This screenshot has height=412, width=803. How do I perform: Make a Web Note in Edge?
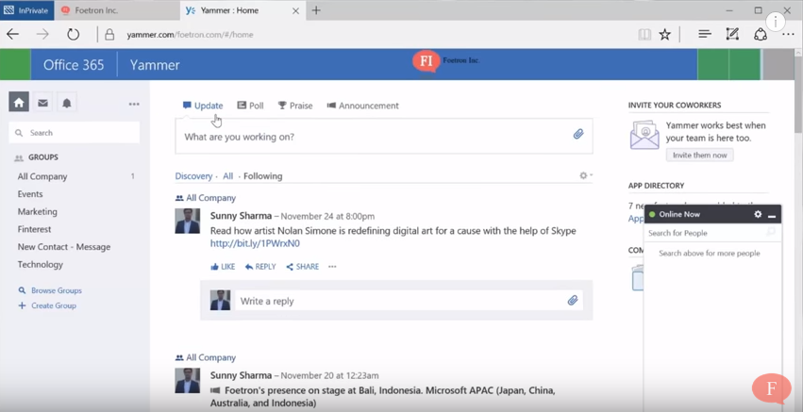pyautogui.click(x=732, y=34)
